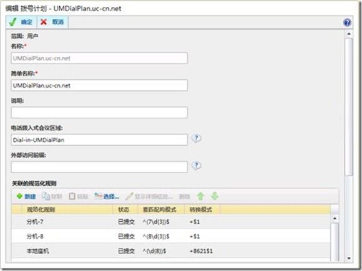Edit the Dial-in-UMDialPlan conferencing region field
This screenshot has height=271, width=362.
point(99,140)
